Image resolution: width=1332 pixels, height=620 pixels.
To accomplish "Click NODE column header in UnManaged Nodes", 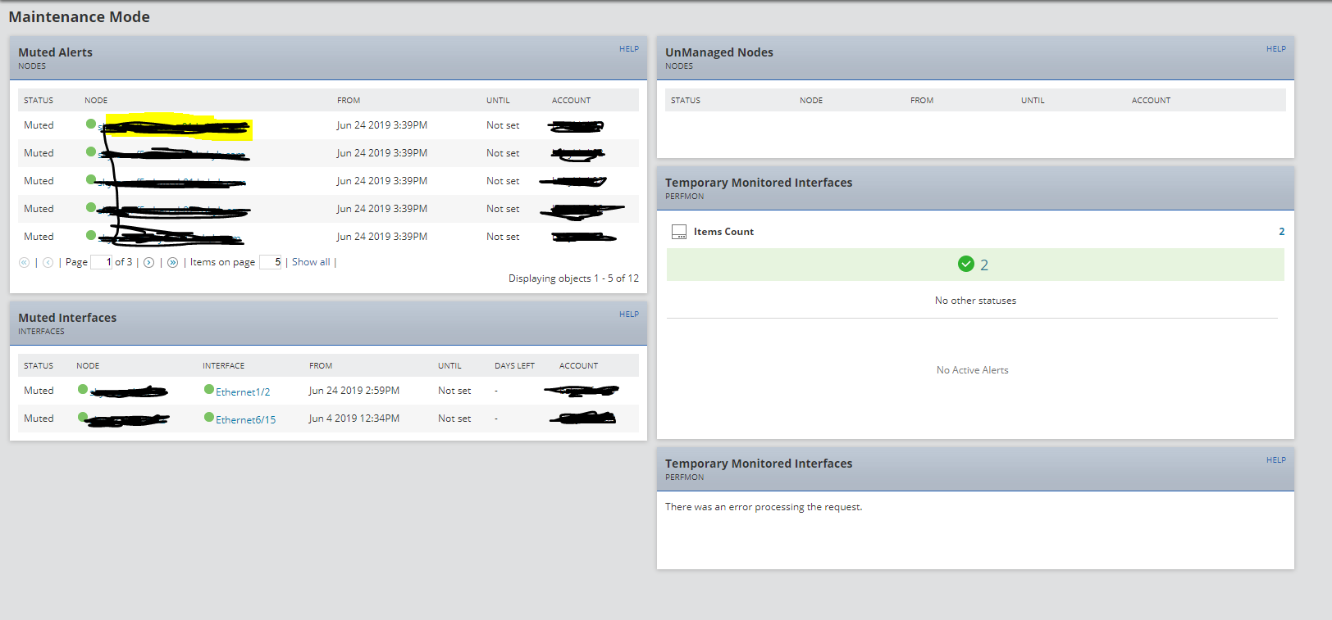I will [811, 101].
